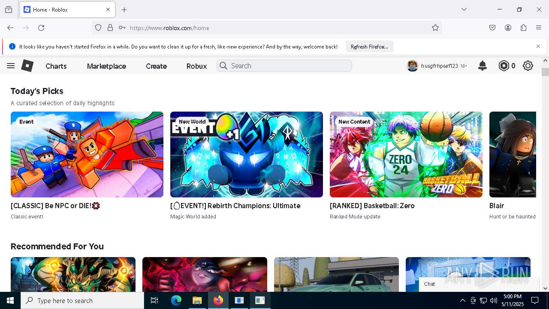Click the page scrollbar up arrow
This screenshot has height=309, width=549.
click(x=545, y=61)
